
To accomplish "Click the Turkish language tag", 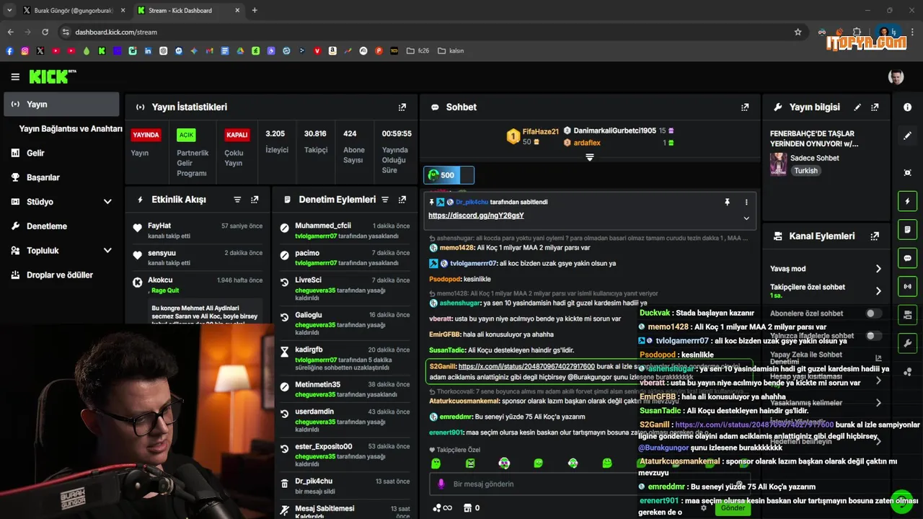I will tap(805, 171).
